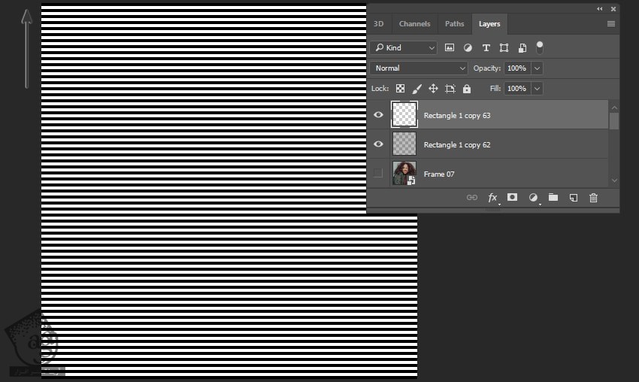Viewport: 639px width, 382px height.
Task: Click the lock all padlock icon
Action: pos(467,89)
